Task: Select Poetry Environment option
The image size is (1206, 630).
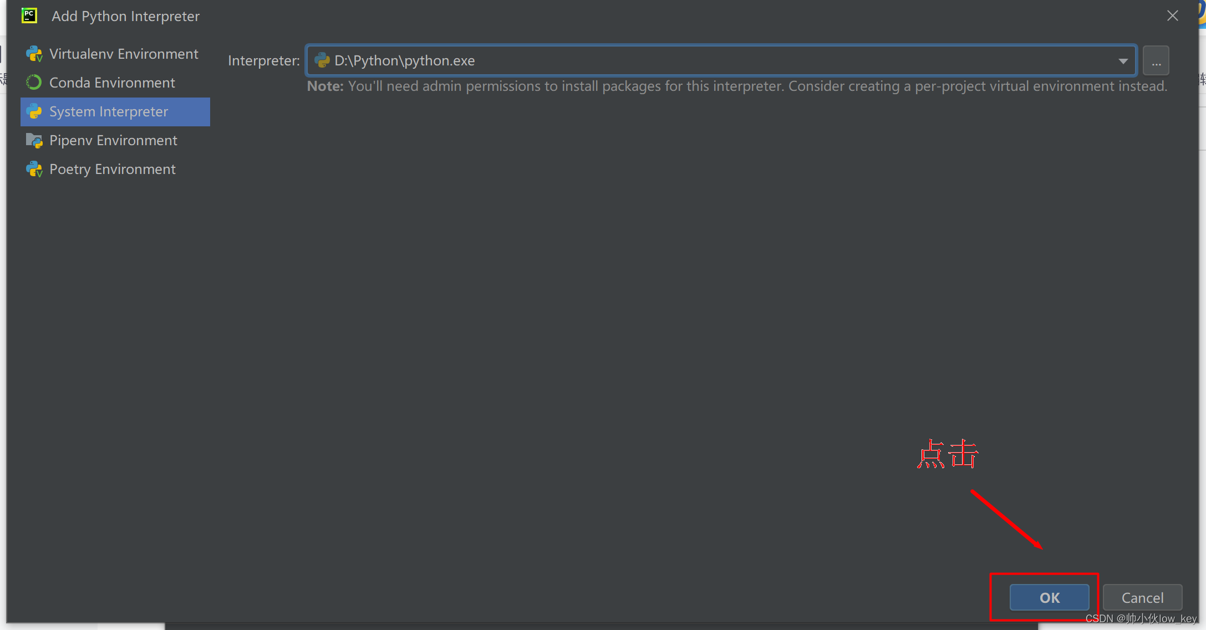Action: tap(111, 168)
